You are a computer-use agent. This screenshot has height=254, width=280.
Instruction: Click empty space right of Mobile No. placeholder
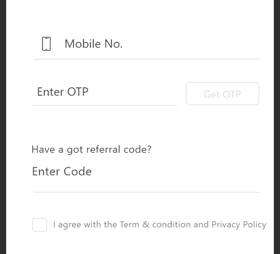[191, 44]
